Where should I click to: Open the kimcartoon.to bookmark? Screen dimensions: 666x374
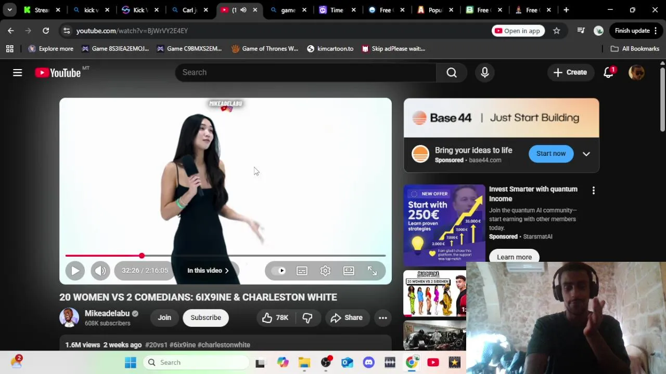pyautogui.click(x=330, y=49)
